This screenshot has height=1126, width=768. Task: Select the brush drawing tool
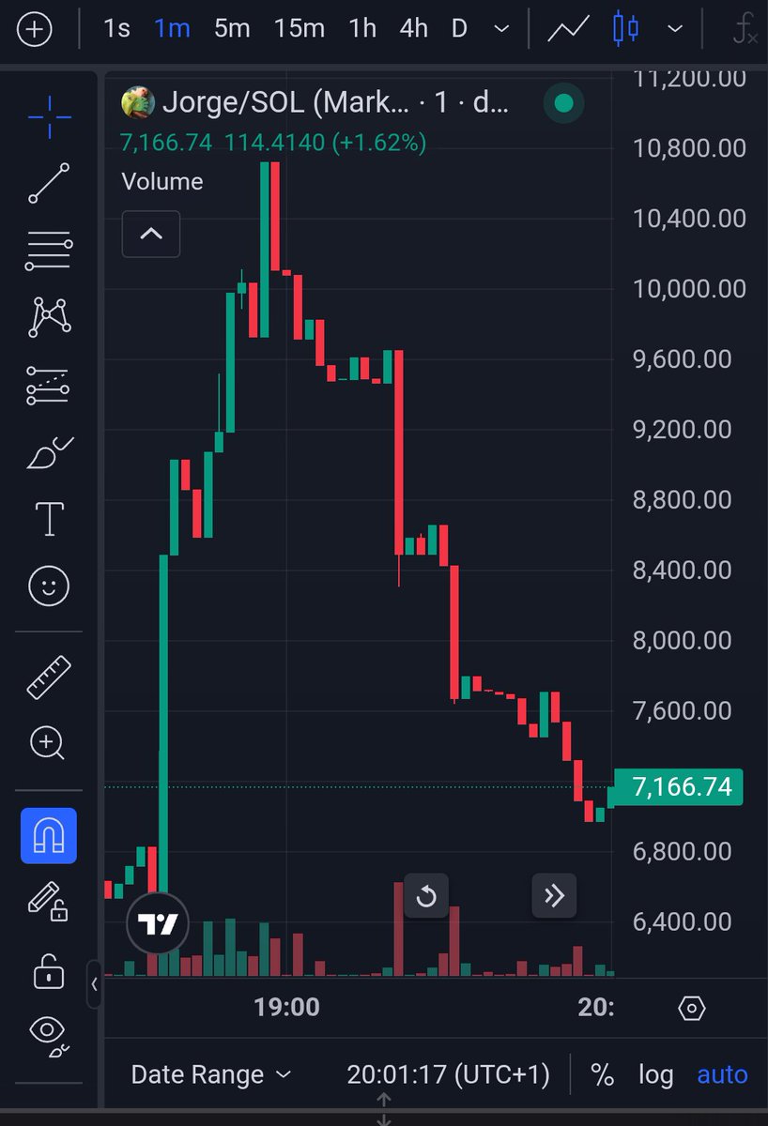[x=49, y=452]
